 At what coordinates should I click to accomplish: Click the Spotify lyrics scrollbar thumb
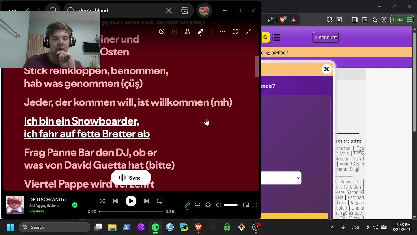[257, 67]
